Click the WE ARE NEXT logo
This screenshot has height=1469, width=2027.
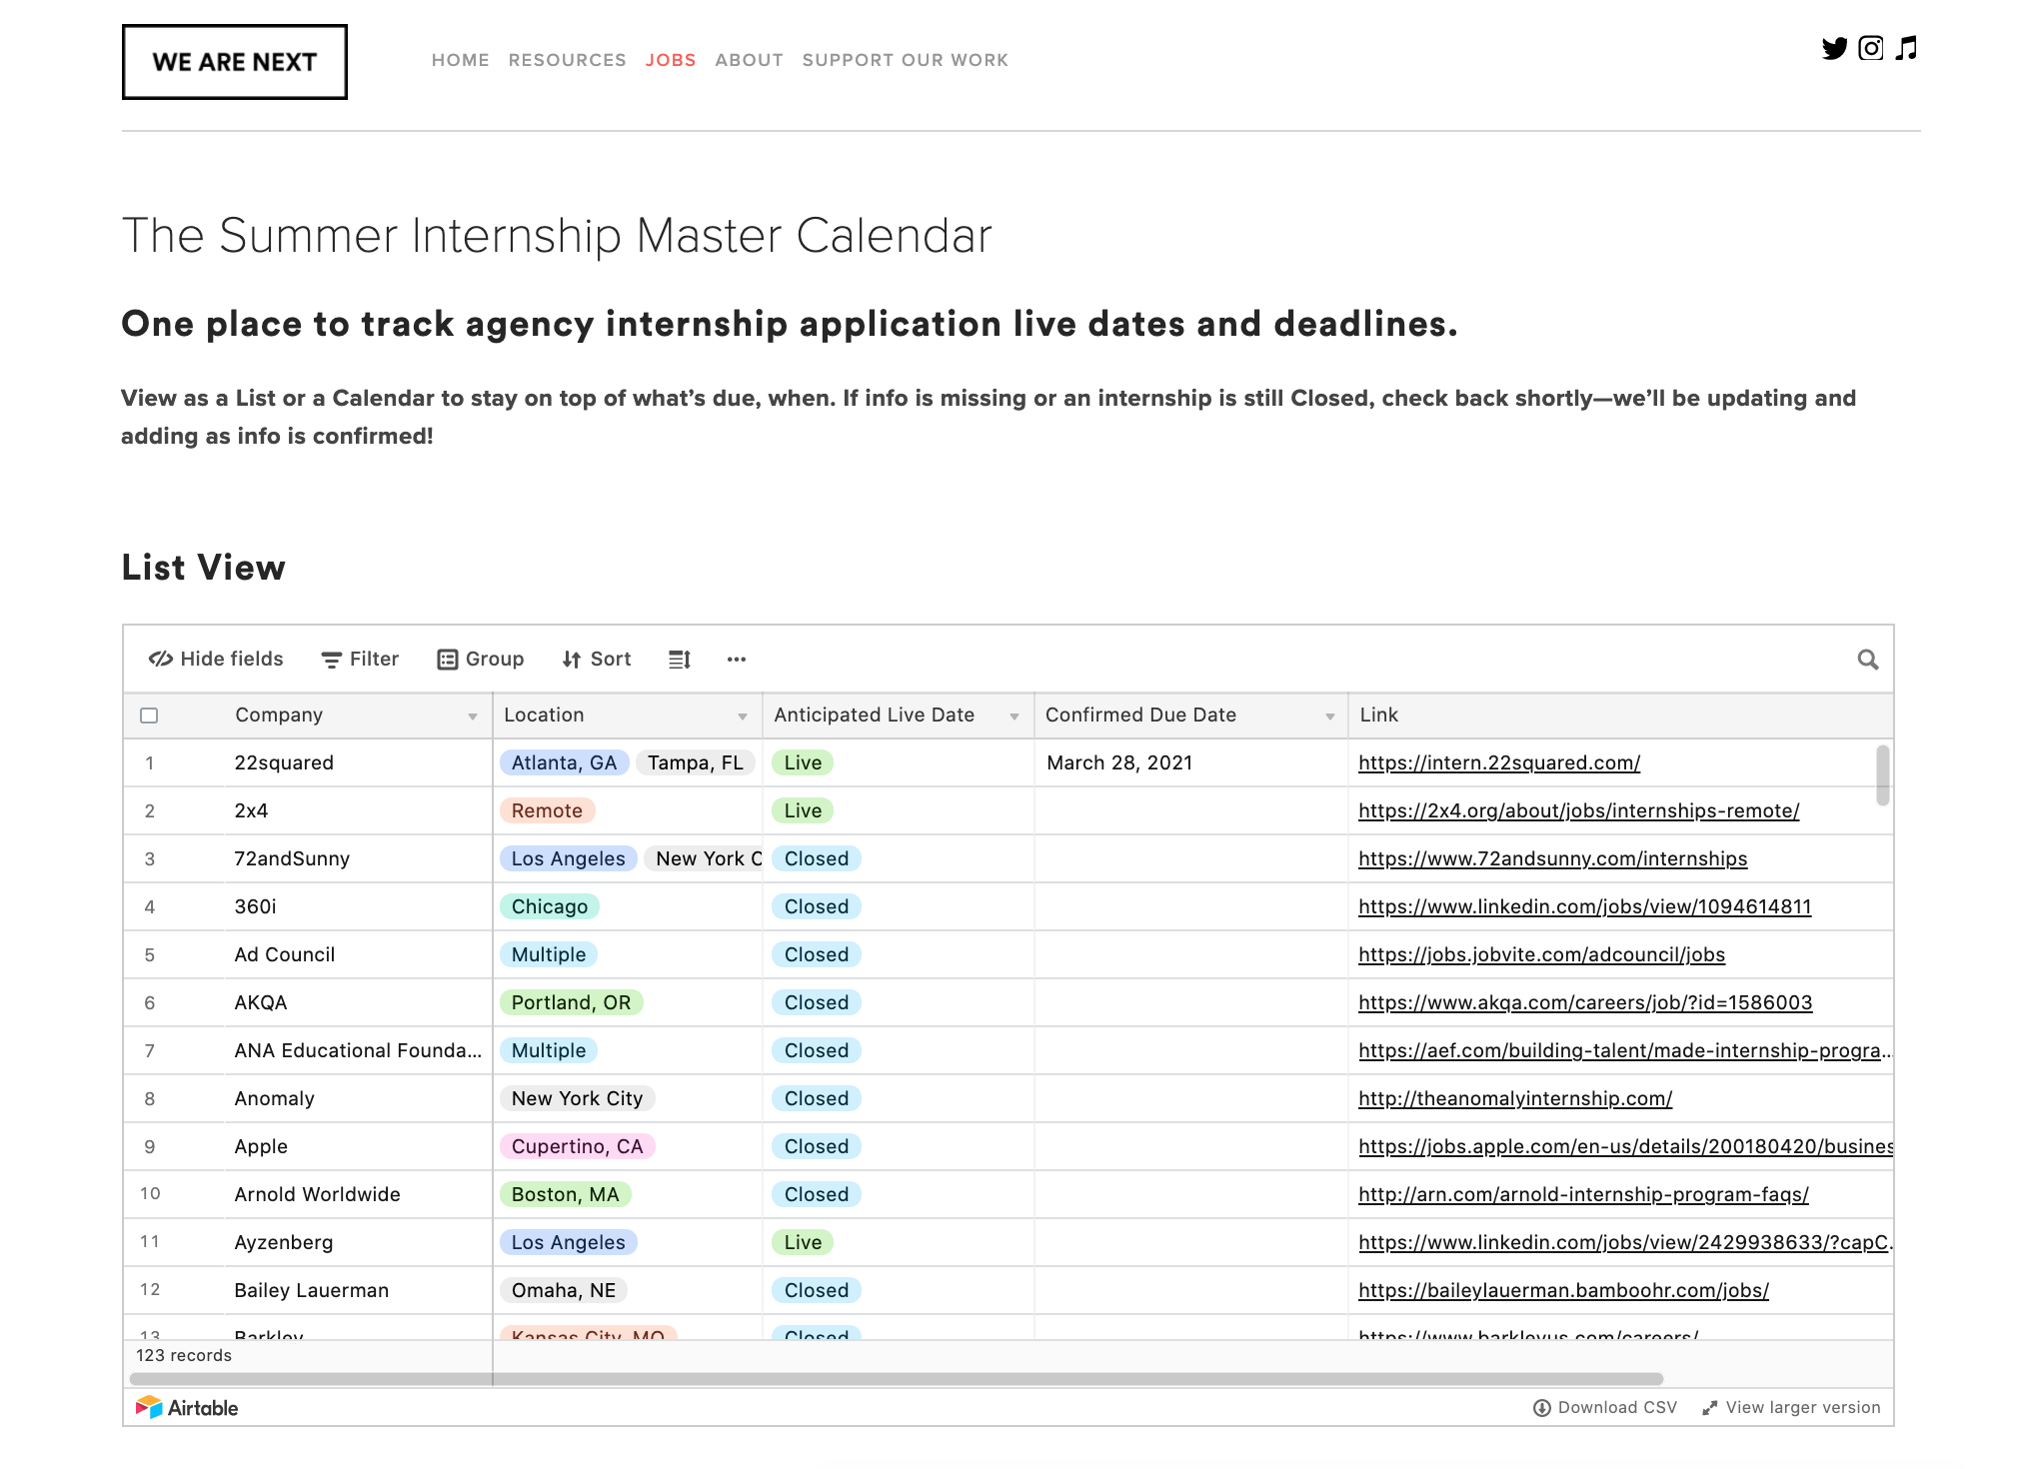click(x=235, y=62)
